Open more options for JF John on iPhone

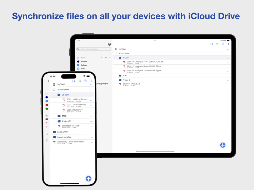(91, 95)
